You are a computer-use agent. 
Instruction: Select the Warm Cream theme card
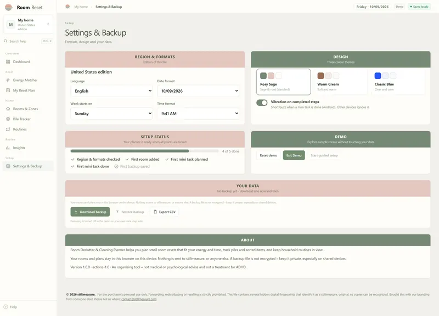coord(341,82)
